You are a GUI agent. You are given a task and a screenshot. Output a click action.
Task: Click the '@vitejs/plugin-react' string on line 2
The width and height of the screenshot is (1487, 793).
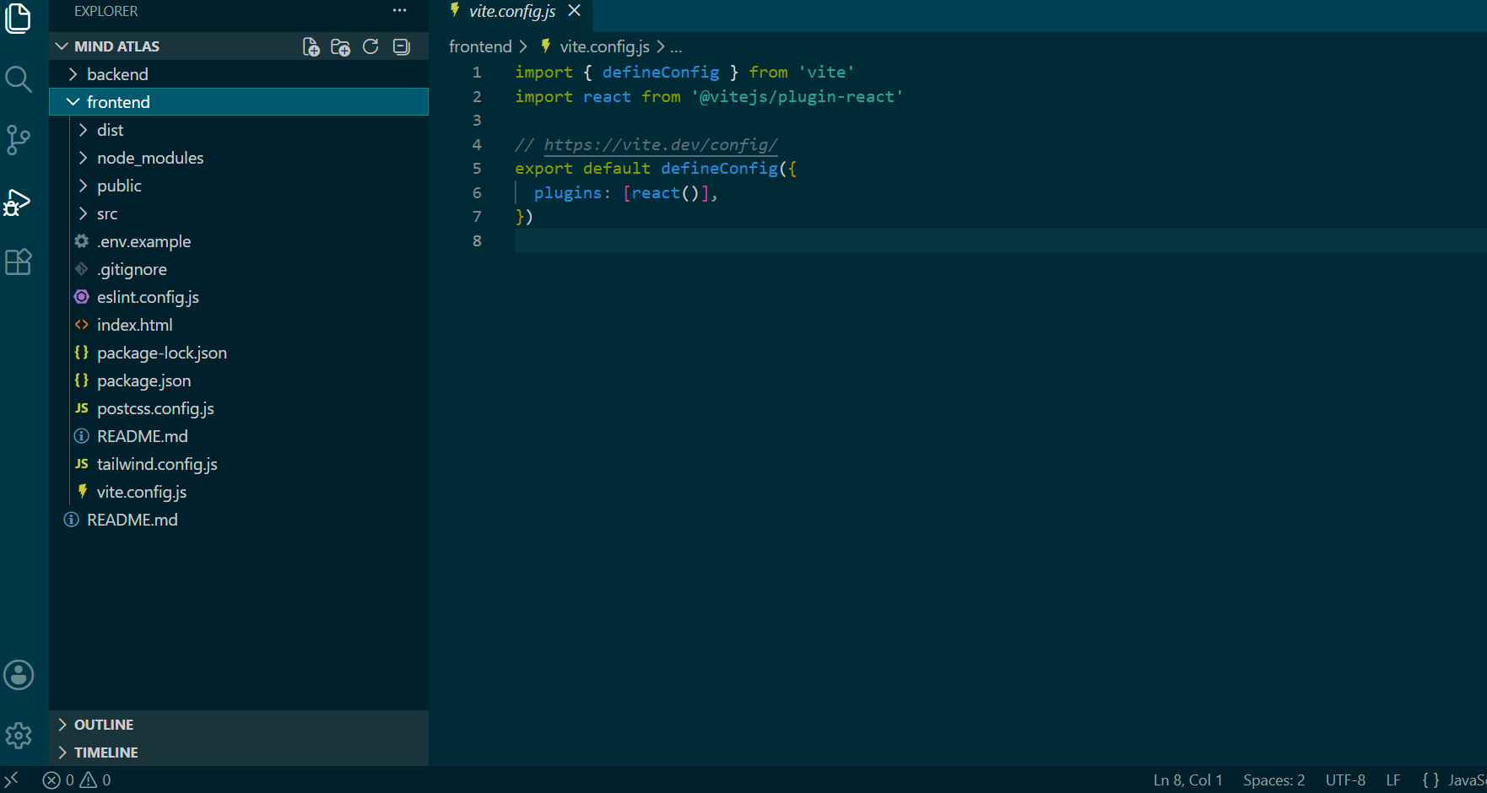798,97
